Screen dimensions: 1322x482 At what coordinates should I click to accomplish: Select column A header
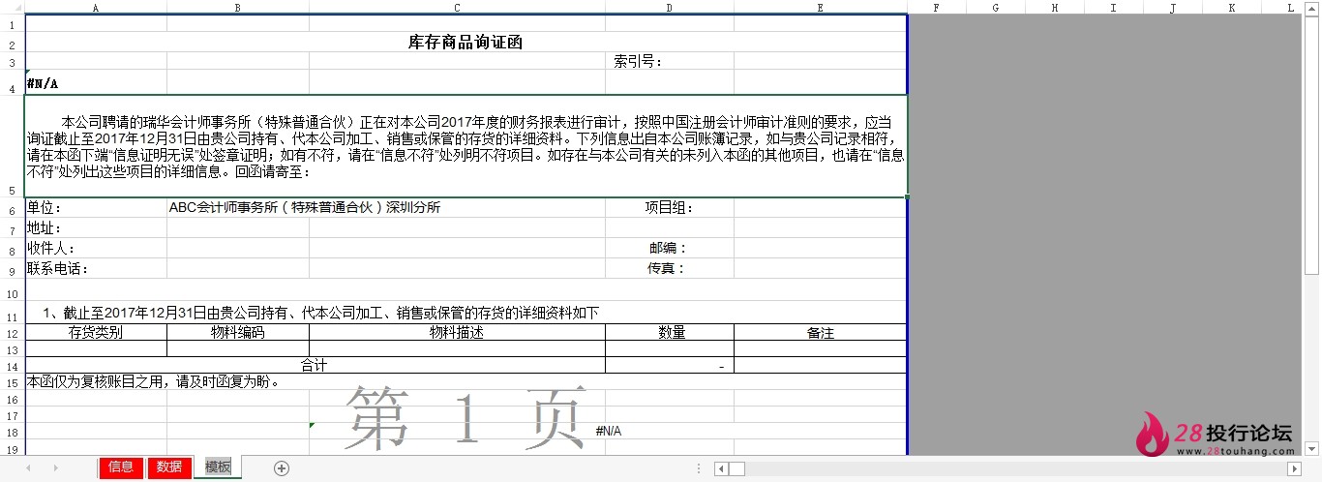pos(96,7)
